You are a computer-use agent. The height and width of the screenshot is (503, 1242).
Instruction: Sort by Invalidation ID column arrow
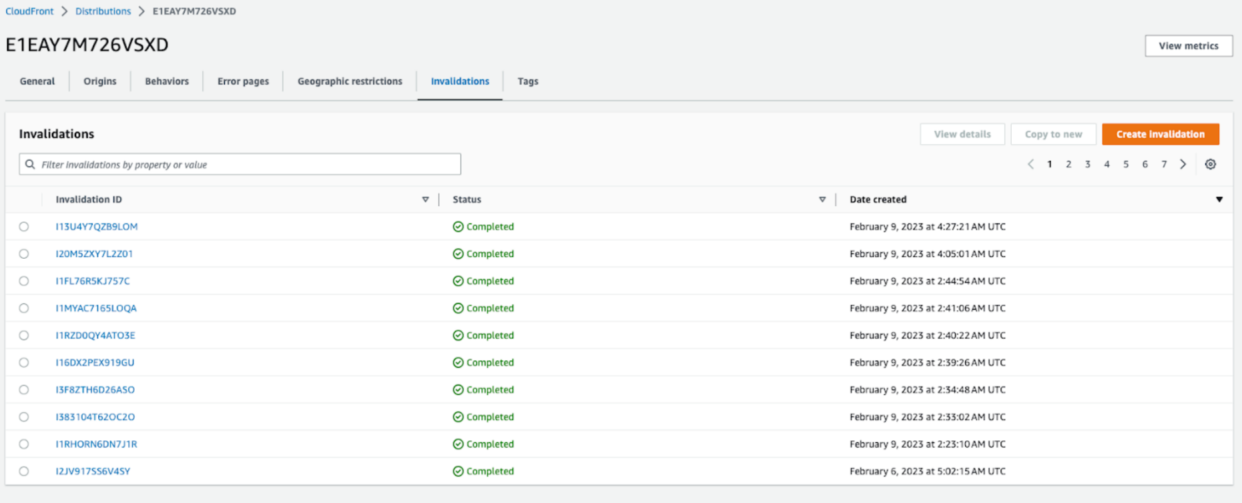pos(425,199)
